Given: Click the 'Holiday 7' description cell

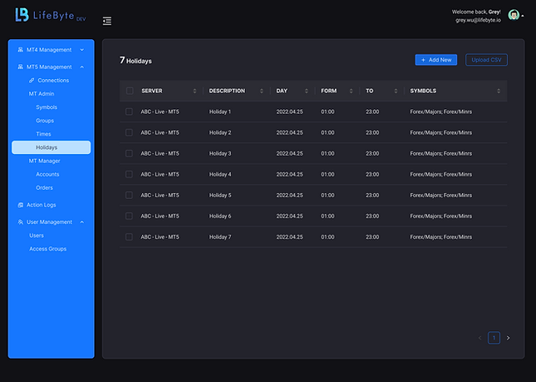Looking at the screenshot, I should pos(220,237).
